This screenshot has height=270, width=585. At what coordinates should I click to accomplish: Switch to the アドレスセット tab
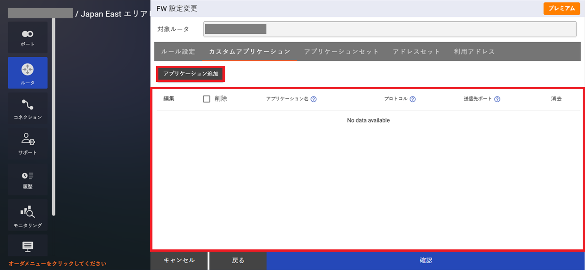[417, 51]
